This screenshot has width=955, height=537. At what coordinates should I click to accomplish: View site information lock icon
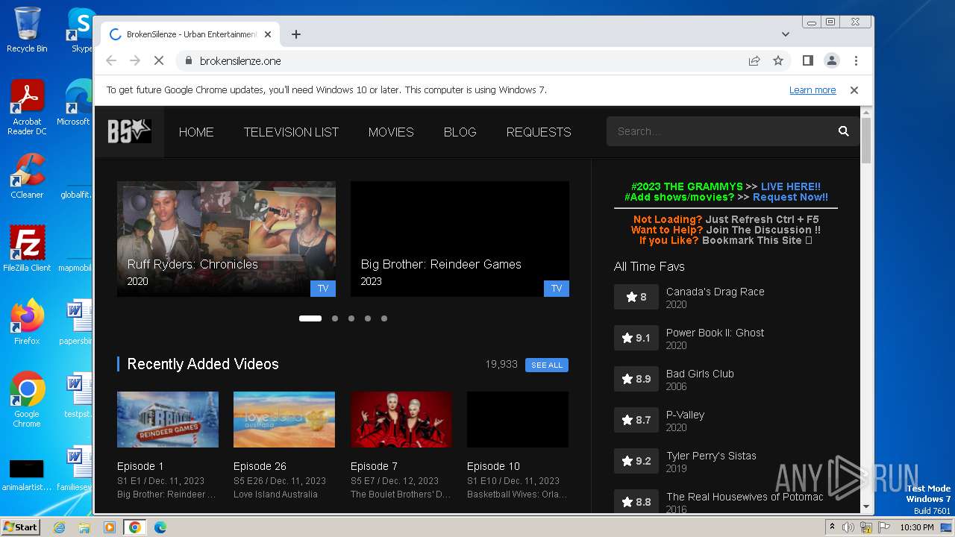point(188,61)
